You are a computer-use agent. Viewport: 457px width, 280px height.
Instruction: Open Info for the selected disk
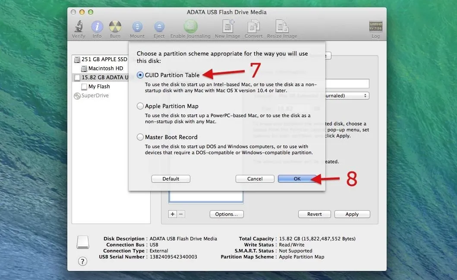pyautogui.click(x=97, y=26)
